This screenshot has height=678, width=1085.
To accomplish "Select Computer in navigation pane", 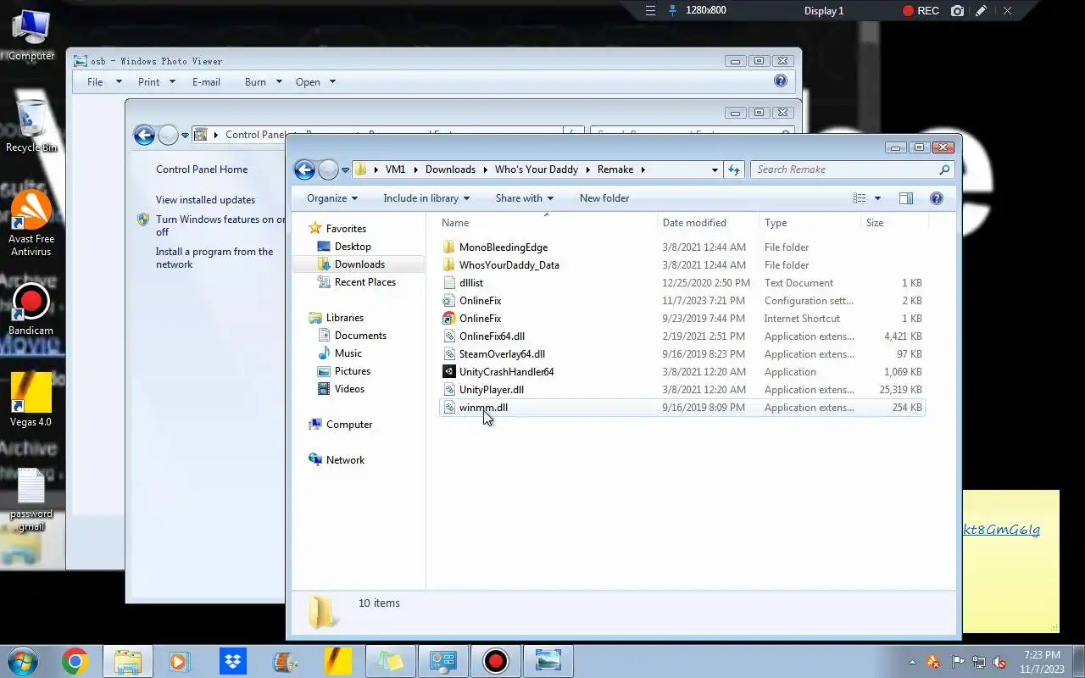I will click(x=348, y=425).
